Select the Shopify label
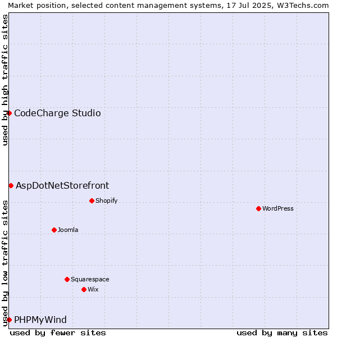The height and width of the screenshot is (337, 337). click(x=106, y=201)
